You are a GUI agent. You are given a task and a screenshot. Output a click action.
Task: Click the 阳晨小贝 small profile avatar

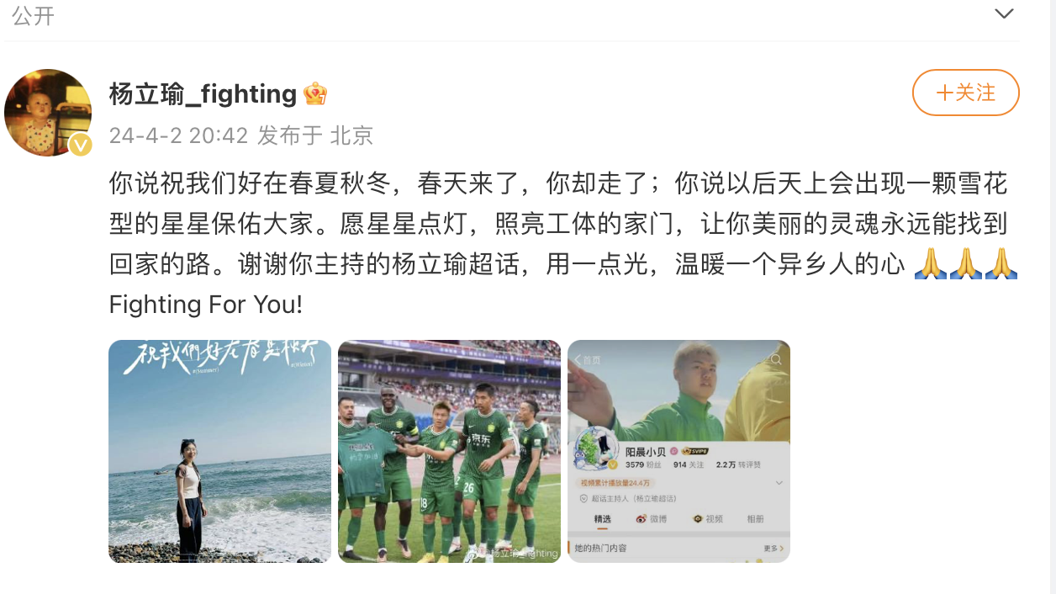pos(595,448)
